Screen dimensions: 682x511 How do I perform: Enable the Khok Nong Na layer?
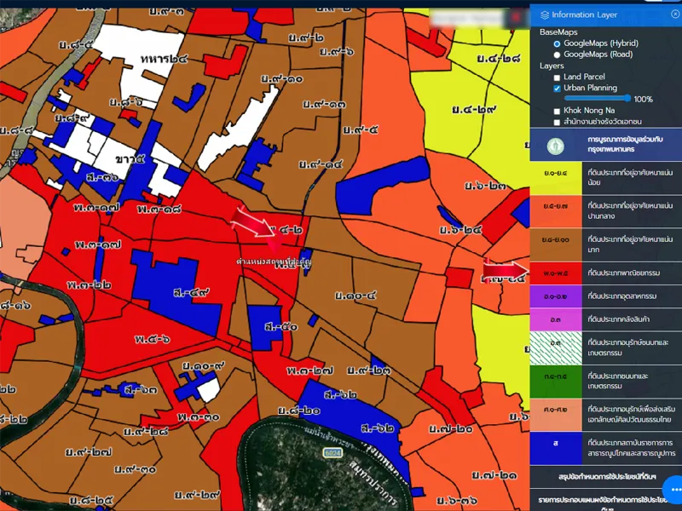(x=558, y=111)
